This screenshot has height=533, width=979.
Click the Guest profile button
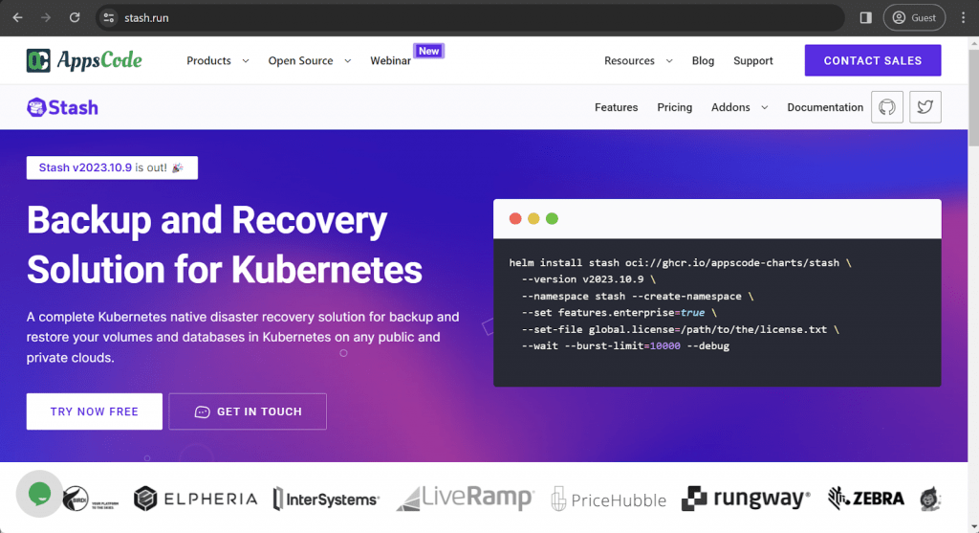point(914,17)
